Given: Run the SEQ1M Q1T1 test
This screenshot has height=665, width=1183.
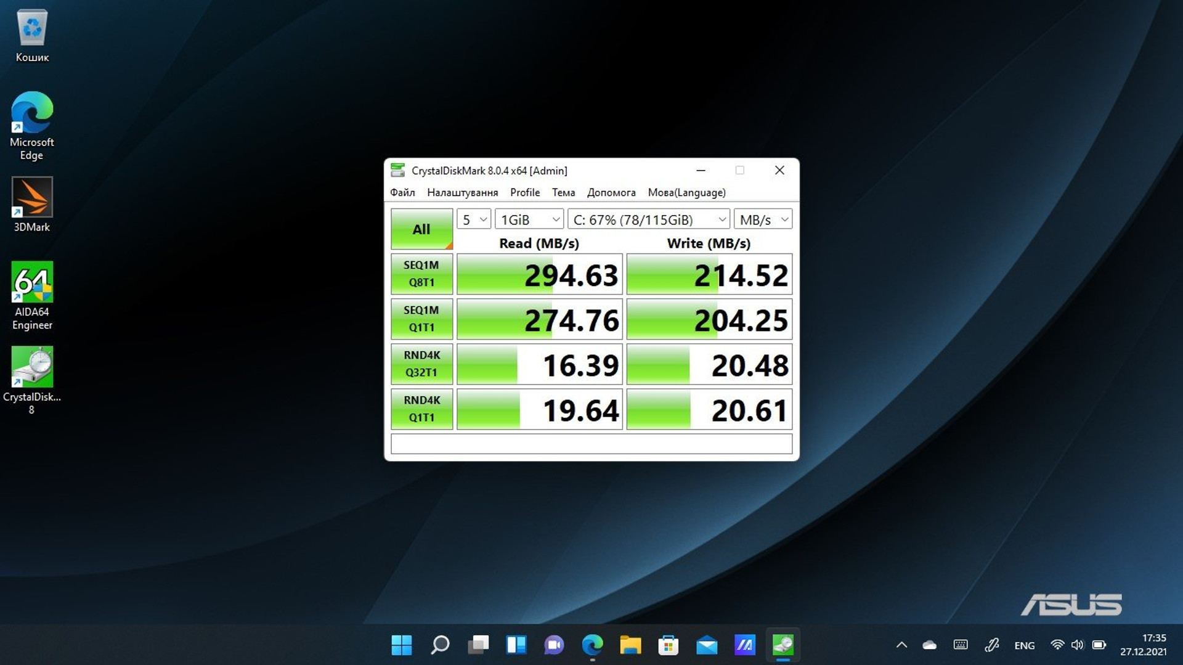Looking at the screenshot, I should [421, 319].
